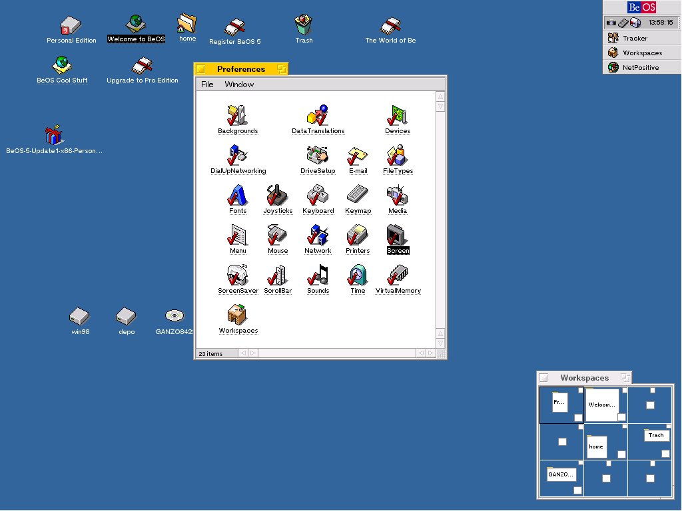Open the Sounds preference icon
The height and width of the screenshot is (511, 682).
click(x=318, y=275)
